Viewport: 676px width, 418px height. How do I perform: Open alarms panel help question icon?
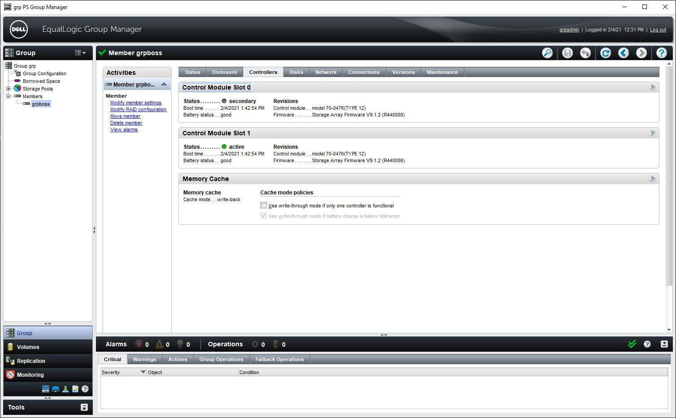point(647,344)
